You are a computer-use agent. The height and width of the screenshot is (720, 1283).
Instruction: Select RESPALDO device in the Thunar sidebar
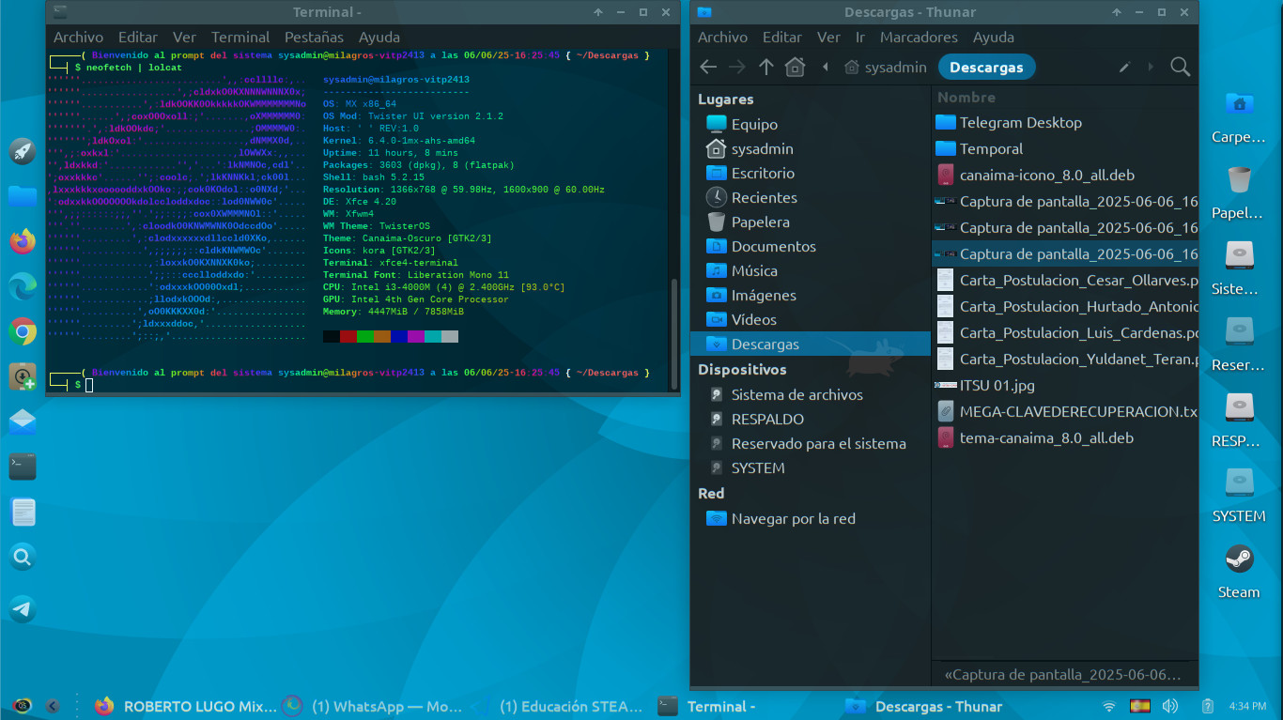point(811,419)
